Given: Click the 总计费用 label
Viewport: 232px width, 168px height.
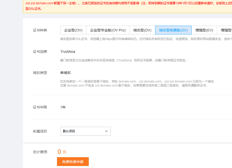Looking at the screenshot, I should pyautogui.click(x=40, y=152).
